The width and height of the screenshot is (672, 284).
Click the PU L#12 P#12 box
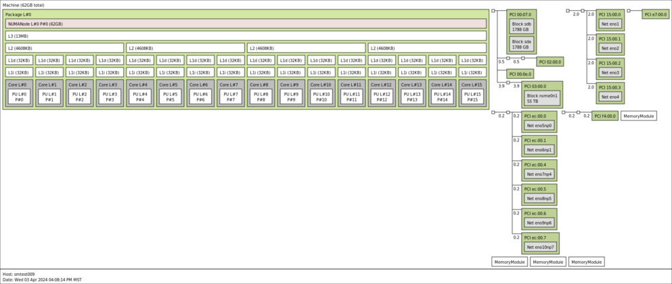click(x=382, y=97)
